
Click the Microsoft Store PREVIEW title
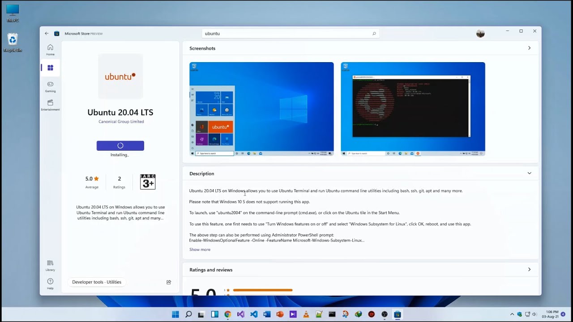pos(84,34)
